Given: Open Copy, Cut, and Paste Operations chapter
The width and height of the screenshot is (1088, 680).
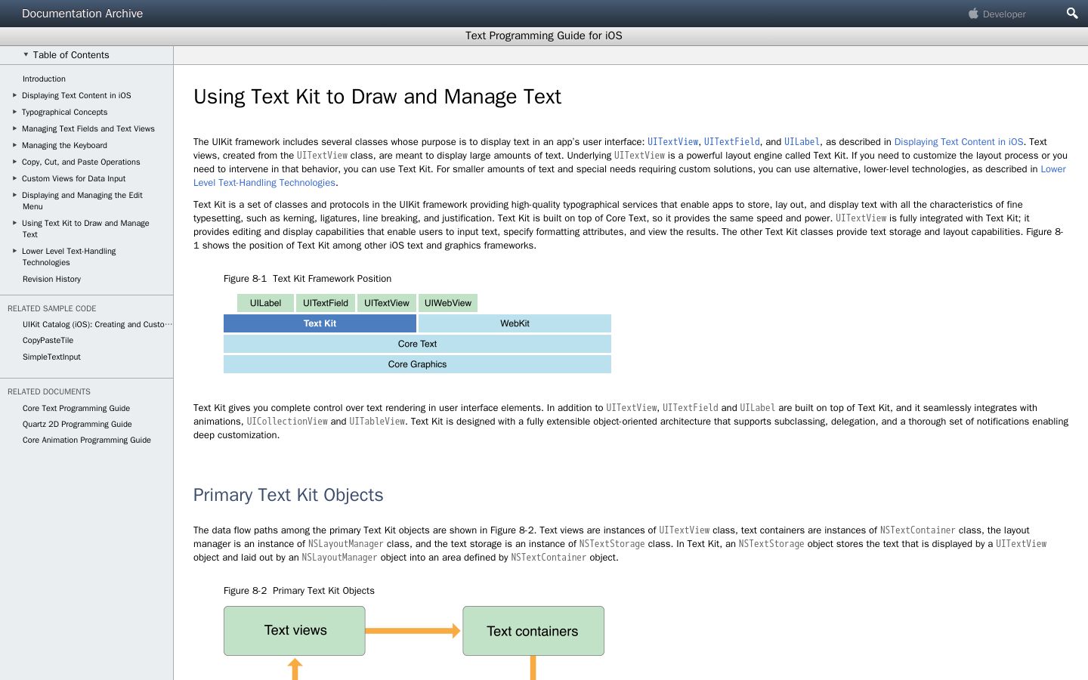Looking at the screenshot, I should pos(81,162).
